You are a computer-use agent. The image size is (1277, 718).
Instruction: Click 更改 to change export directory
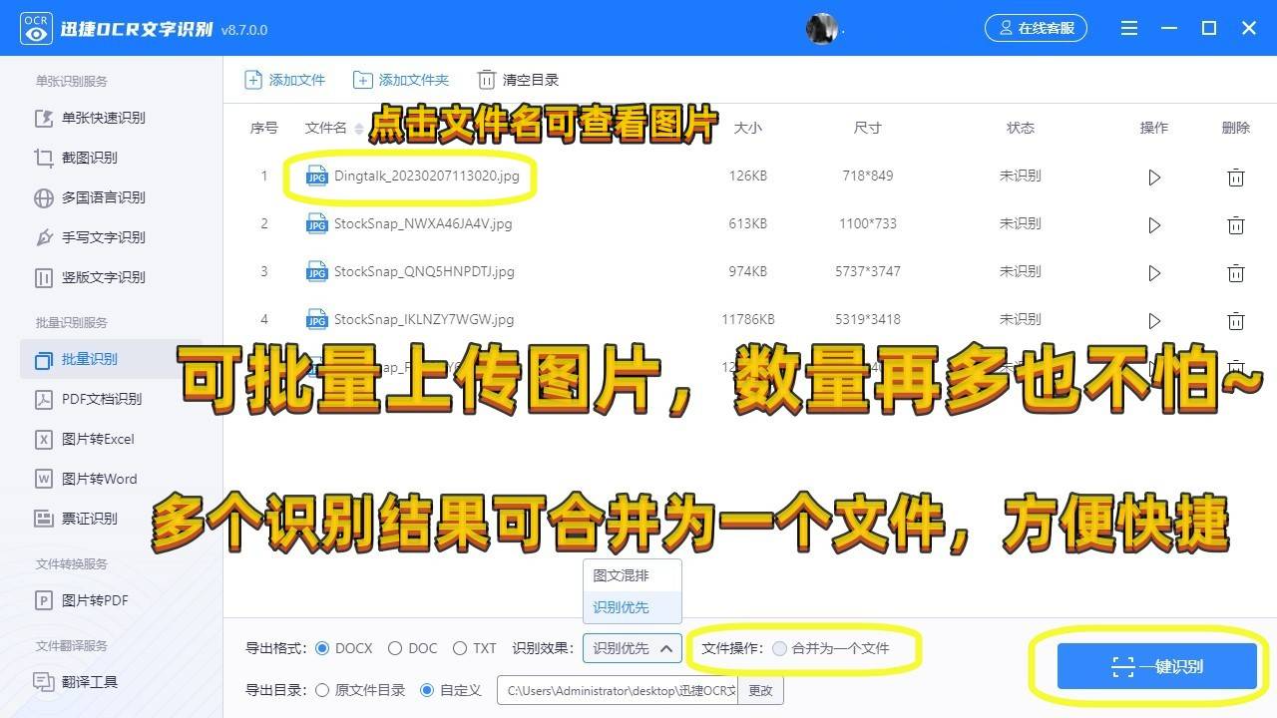point(761,690)
